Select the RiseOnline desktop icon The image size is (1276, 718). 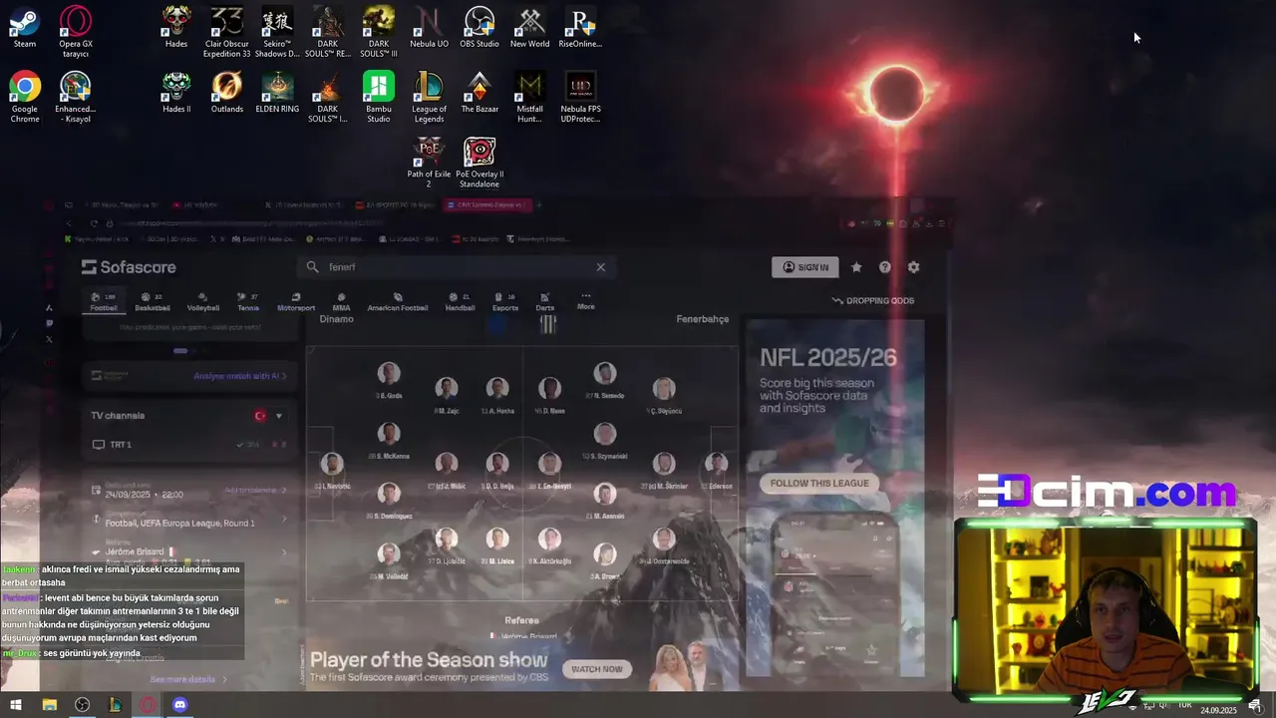[580, 28]
